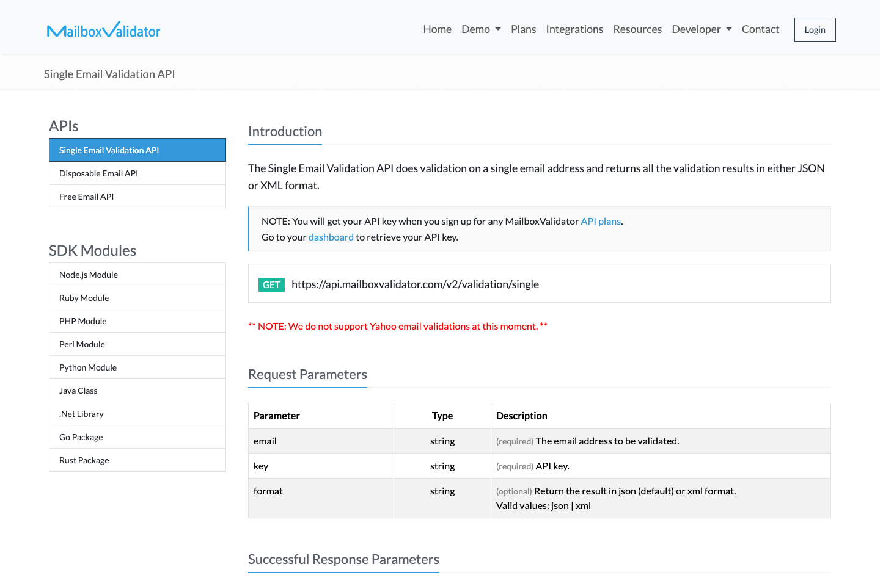Open the Integrations menu item

tap(574, 29)
